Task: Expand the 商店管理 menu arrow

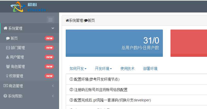Action: pyautogui.click(x=53, y=86)
